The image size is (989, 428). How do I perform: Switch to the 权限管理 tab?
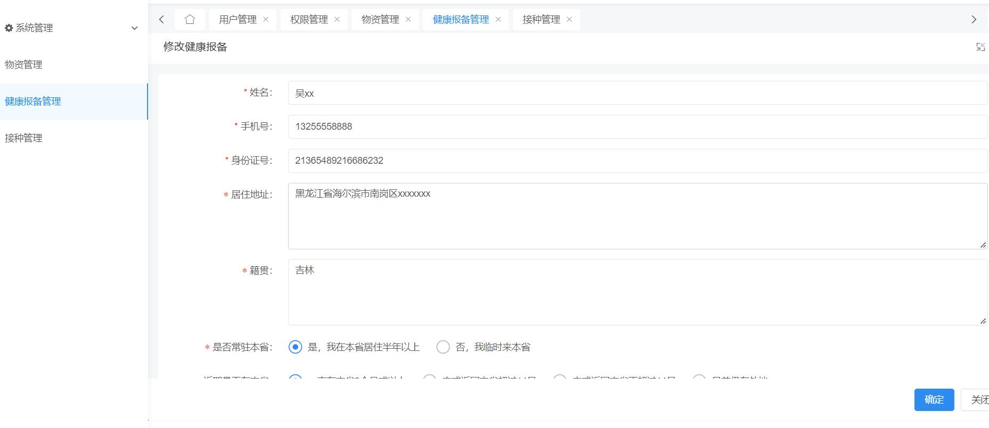pos(309,20)
